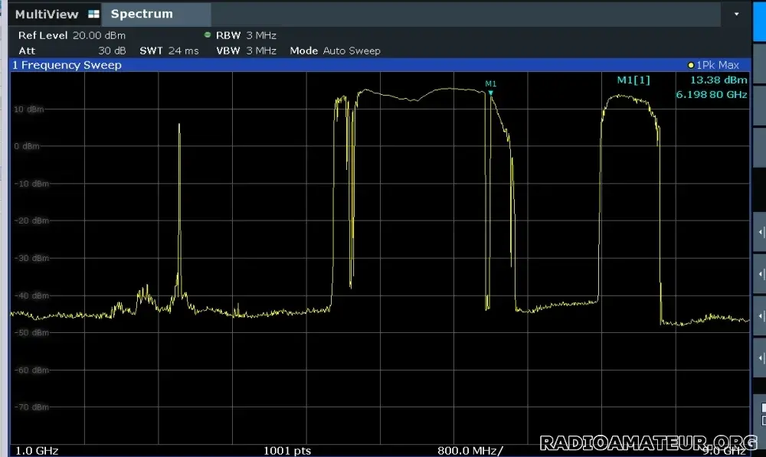766x457 pixels.
Task: Change the Mode Auto Sweep setting
Action: pos(335,51)
